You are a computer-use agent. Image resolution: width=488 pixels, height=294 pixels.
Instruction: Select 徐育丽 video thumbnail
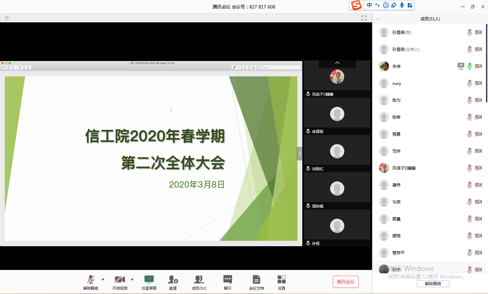click(x=337, y=114)
